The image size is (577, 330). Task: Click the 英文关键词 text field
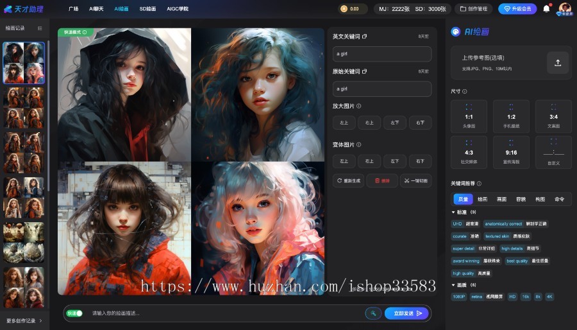tap(382, 54)
